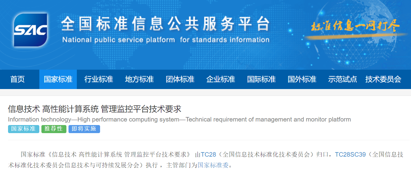Go to 国外标准 section
411x173 pixels.
point(302,79)
